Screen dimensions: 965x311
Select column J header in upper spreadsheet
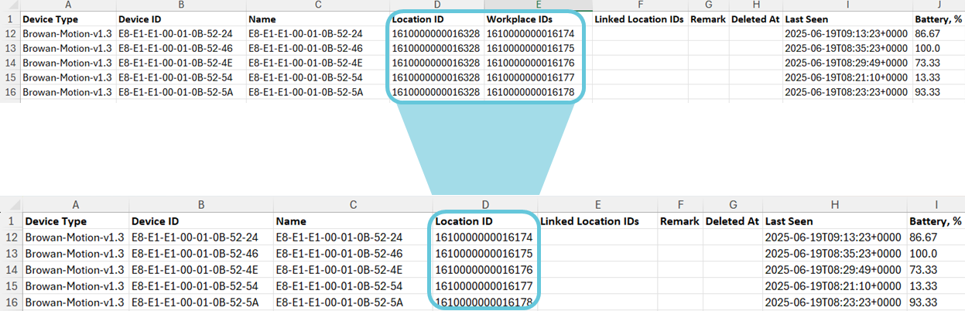click(x=938, y=5)
